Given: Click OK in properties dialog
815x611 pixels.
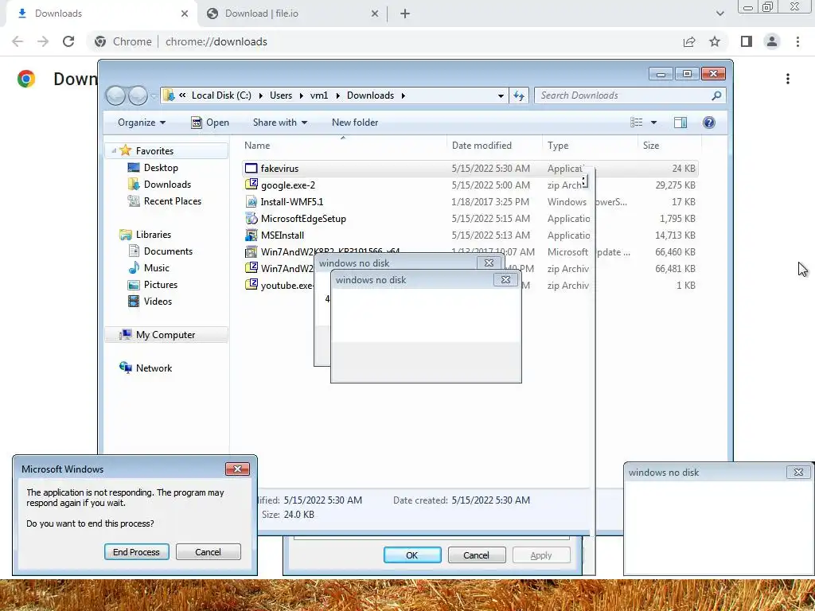Looking at the screenshot, I should click(412, 555).
